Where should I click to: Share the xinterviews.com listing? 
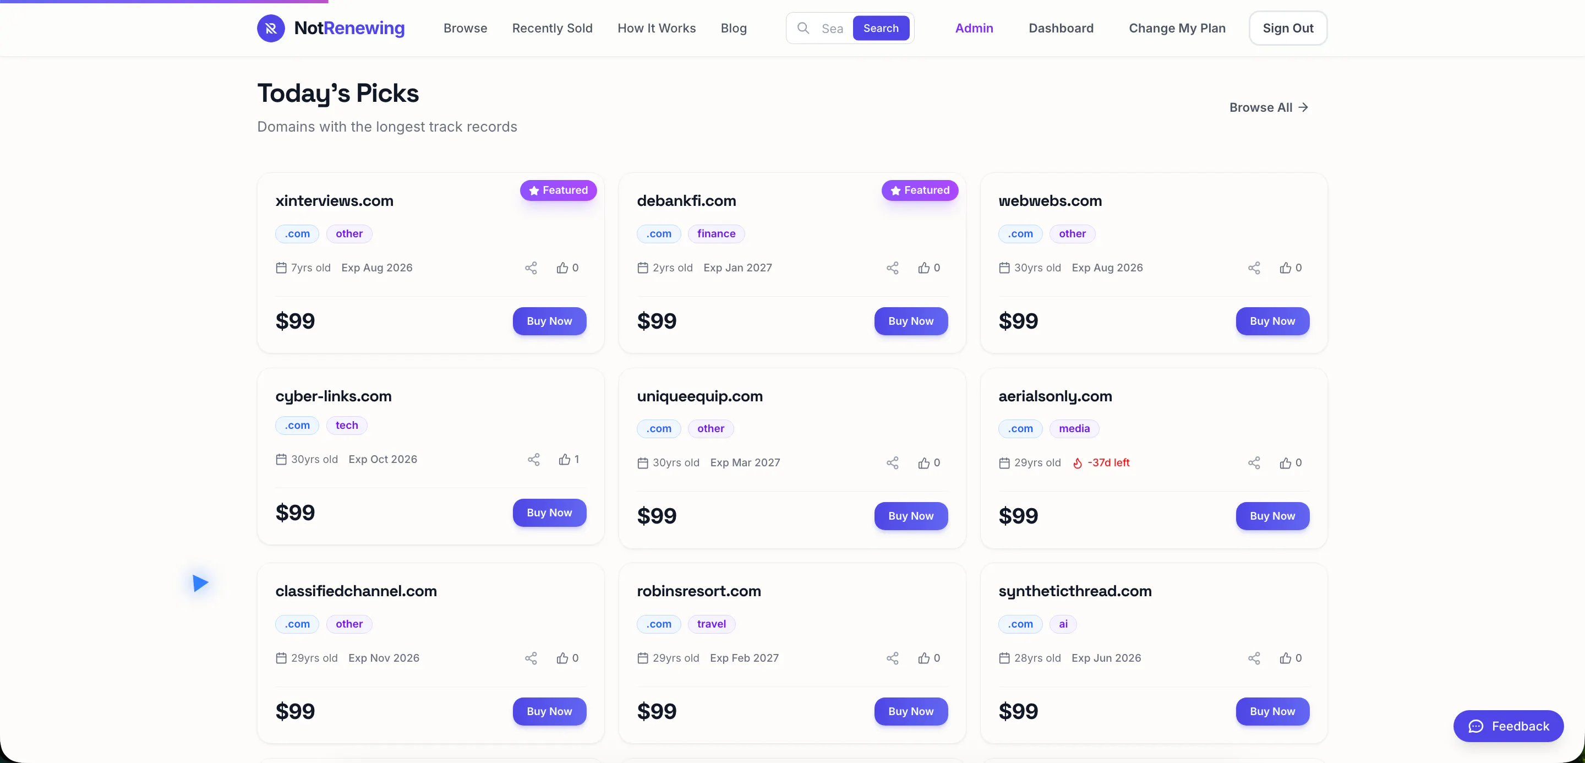pos(531,268)
